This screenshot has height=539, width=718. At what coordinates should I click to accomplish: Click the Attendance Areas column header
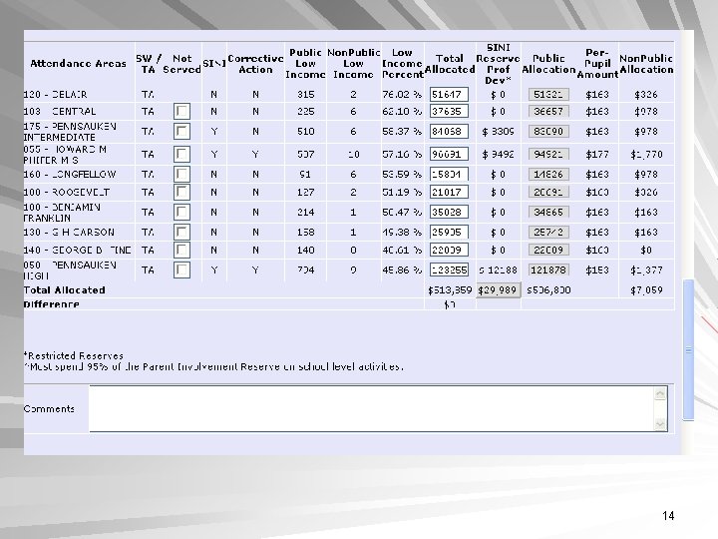coord(79,64)
